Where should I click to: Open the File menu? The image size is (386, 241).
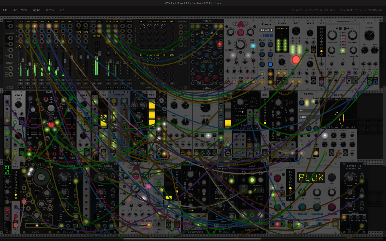click(x=5, y=10)
